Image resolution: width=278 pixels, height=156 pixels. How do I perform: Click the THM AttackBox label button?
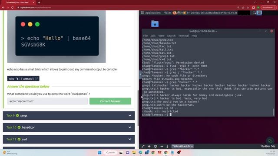[x=182, y=146]
